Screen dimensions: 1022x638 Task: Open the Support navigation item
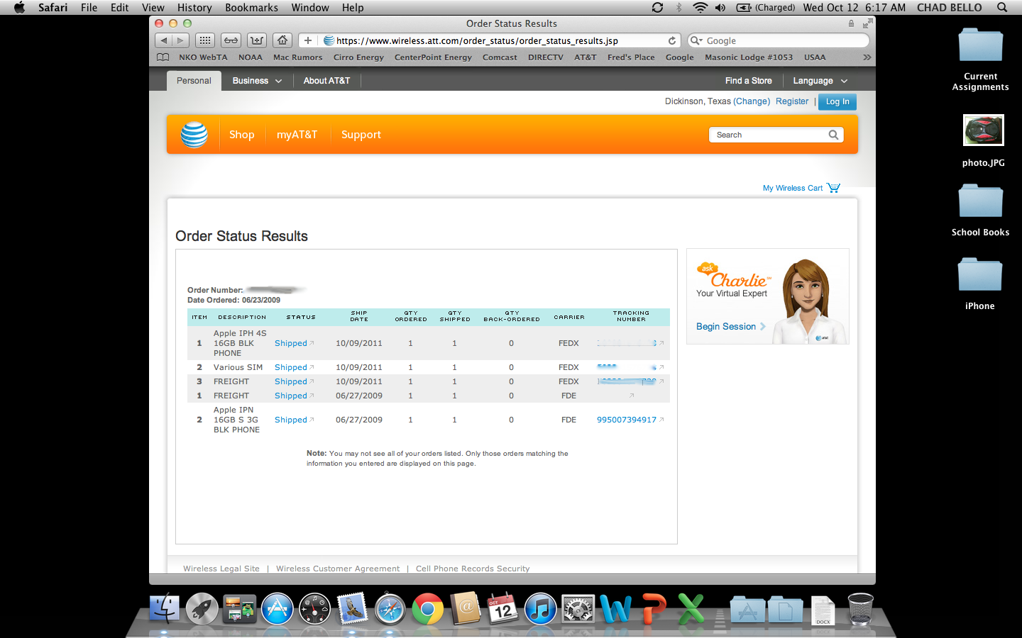click(x=361, y=135)
